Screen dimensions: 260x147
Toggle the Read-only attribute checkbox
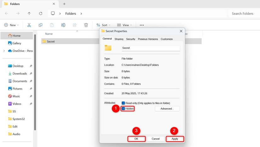pyautogui.click(x=123, y=103)
